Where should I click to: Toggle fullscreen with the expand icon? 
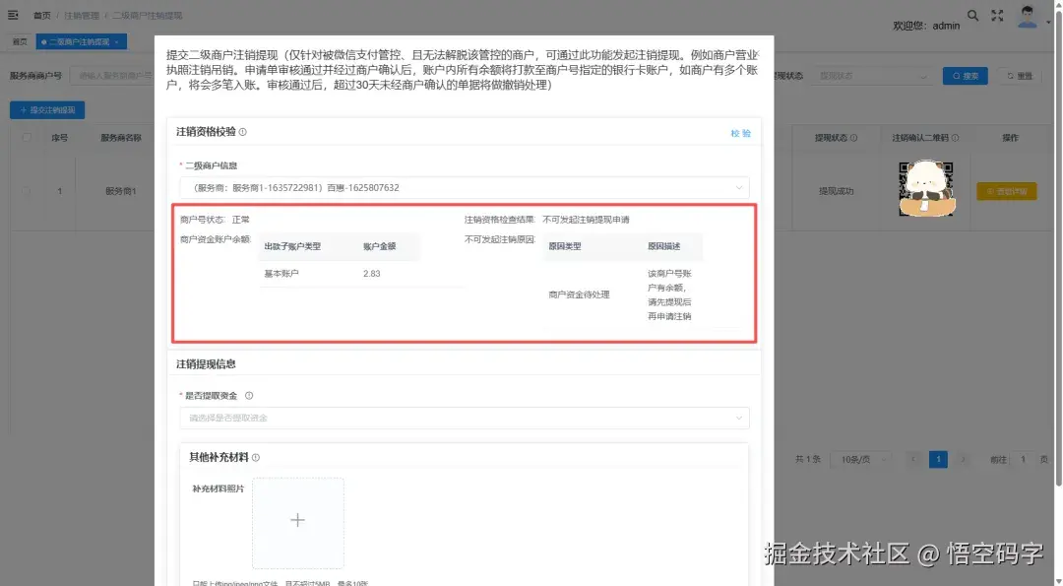tap(997, 15)
